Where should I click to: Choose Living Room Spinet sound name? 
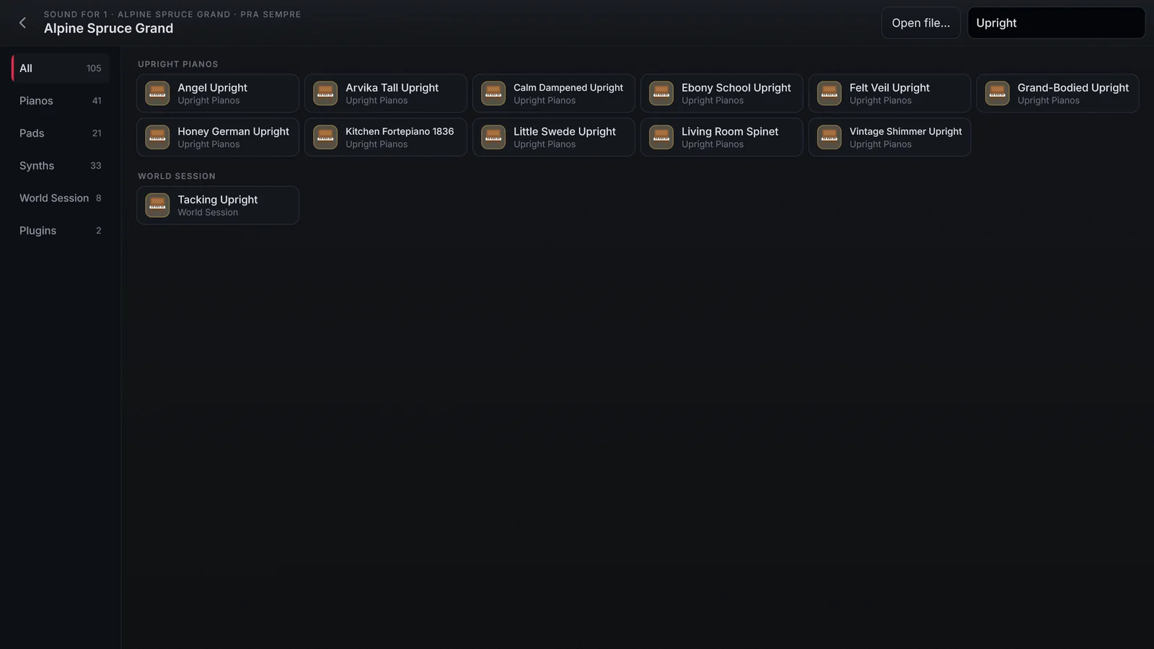click(x=730, y=131)
